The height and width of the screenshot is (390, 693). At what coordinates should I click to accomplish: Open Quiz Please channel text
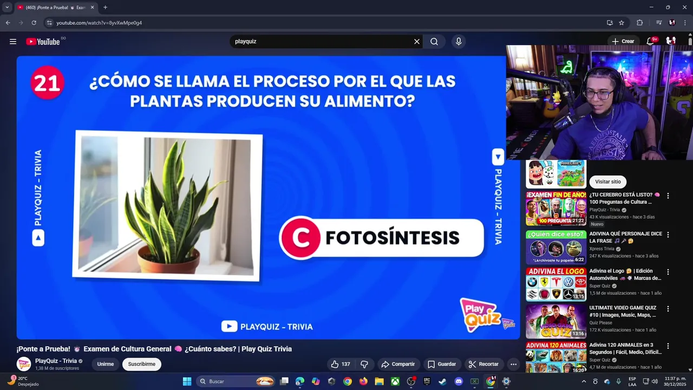point(601,323)
